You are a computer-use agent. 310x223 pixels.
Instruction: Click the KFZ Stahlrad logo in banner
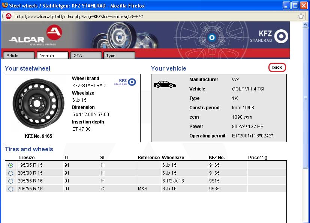coord(269,36)
